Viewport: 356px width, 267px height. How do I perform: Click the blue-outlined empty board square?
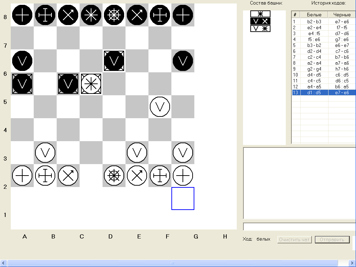point(183,199)
